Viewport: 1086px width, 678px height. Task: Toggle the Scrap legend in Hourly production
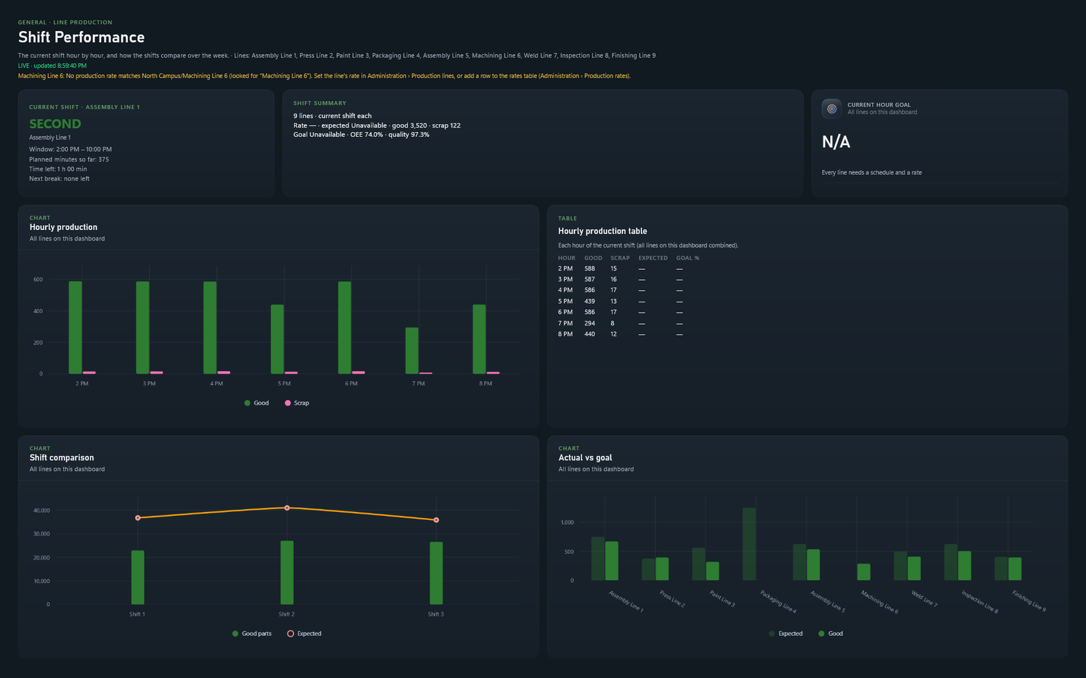pyautogui.click(x=297, y=403)
